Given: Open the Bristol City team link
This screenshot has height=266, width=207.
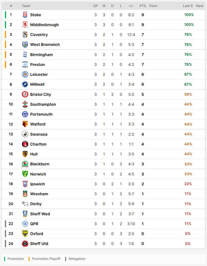Looking at the screenshot, I should pyautogui.click(x=40, y=95).
